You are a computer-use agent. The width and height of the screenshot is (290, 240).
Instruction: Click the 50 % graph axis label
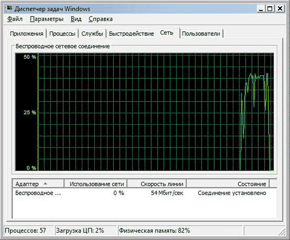pyautogui.click(x=30, y=57)
